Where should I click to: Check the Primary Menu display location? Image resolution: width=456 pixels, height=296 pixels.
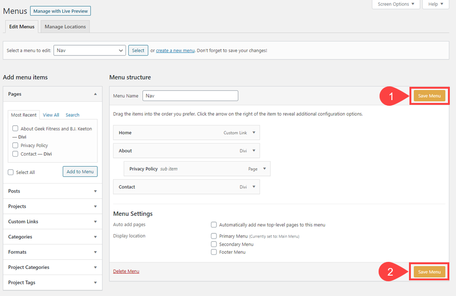(x=213, y=236)
